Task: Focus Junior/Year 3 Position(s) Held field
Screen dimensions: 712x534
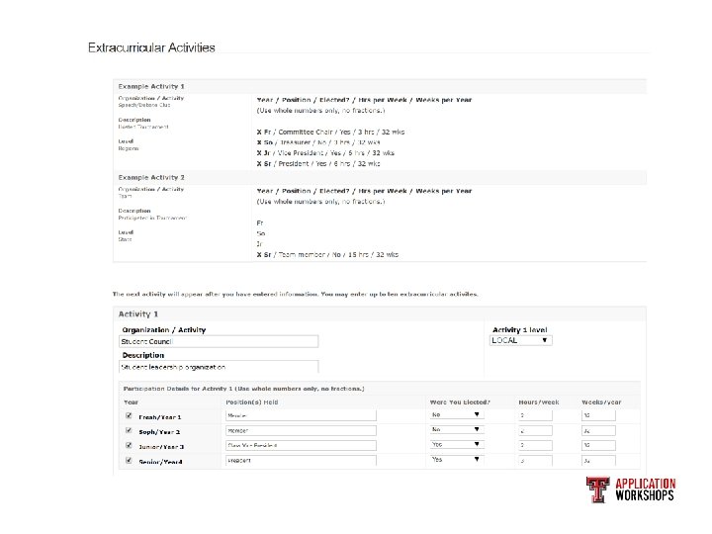Action: click(x=301, y=446)
